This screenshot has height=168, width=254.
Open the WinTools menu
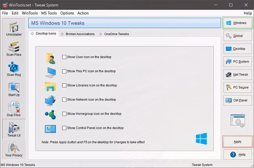pos(30,13)
